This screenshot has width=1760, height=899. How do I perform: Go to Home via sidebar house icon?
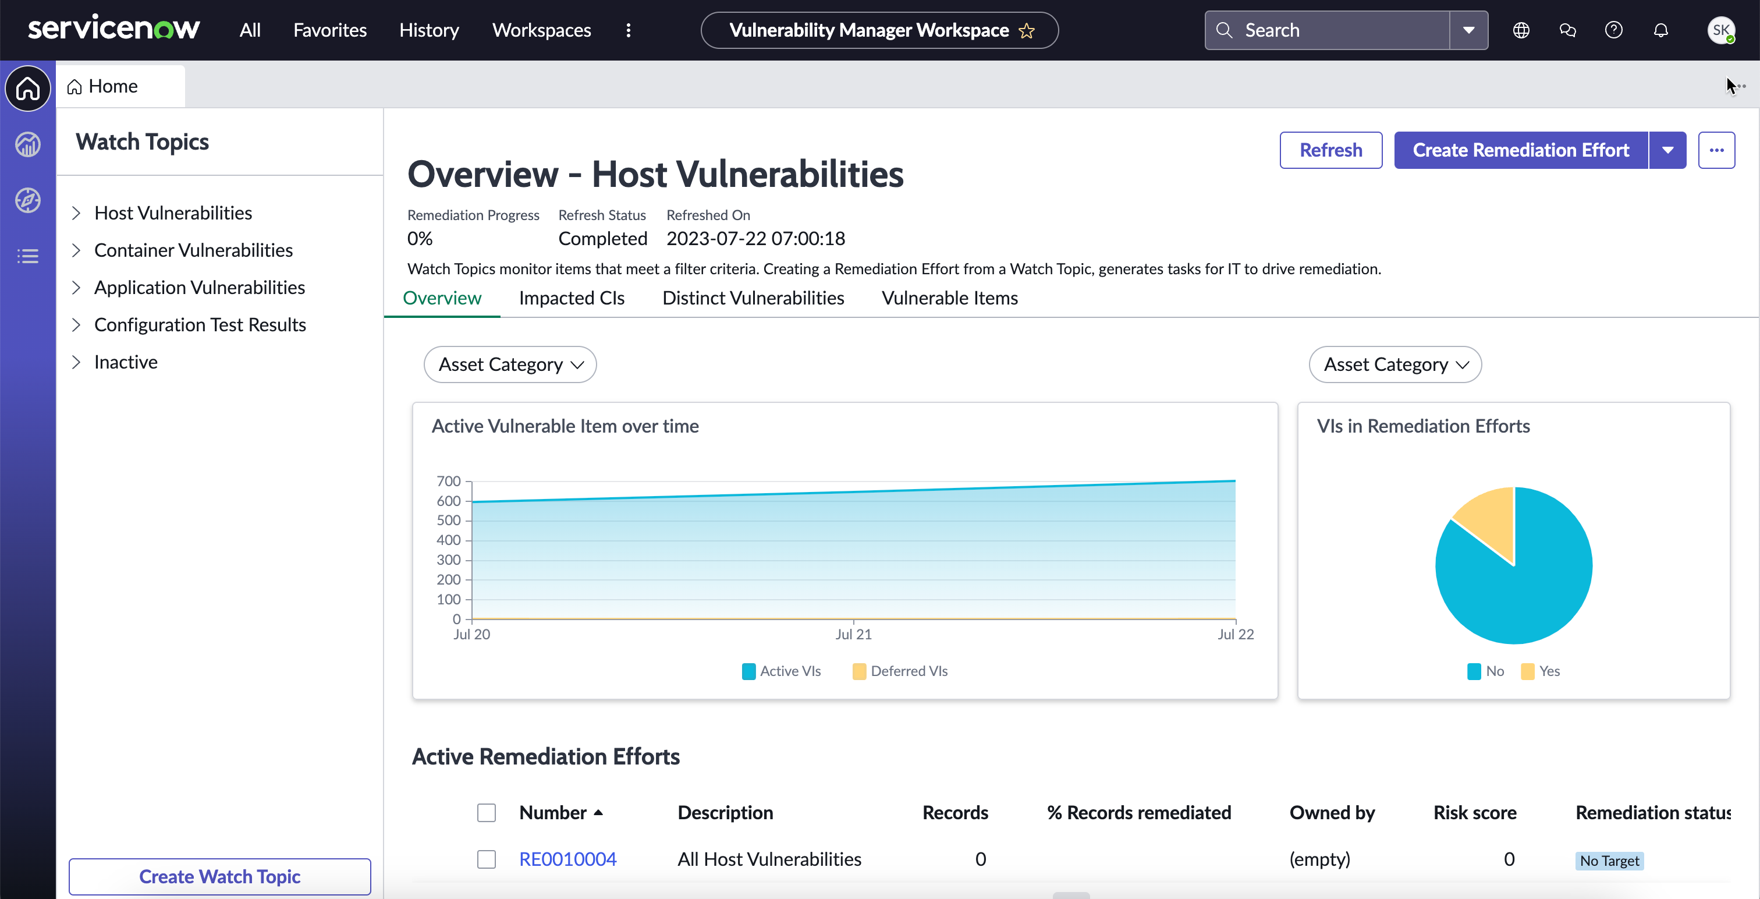(27, 88)
